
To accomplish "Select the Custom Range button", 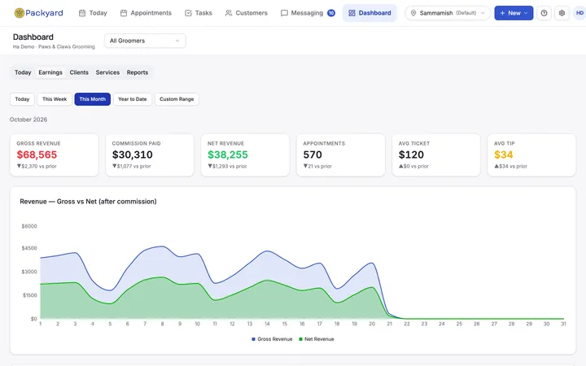I will pyautogui.click(x=177, y=99).
